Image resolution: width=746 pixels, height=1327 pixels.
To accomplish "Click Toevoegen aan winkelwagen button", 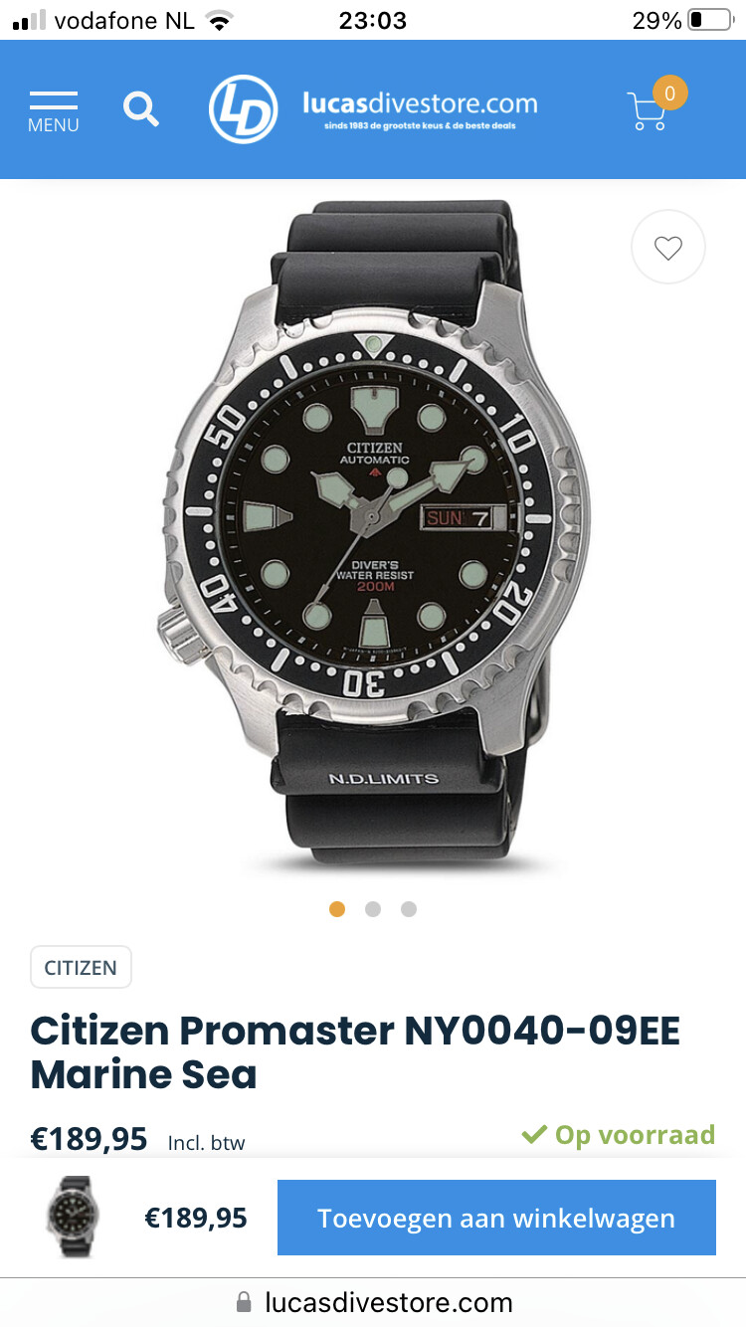I will pyautogui.click(x=496, y=1218).
